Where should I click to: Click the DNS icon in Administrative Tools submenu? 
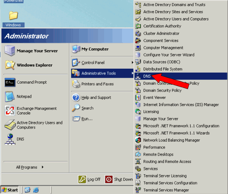138,76
